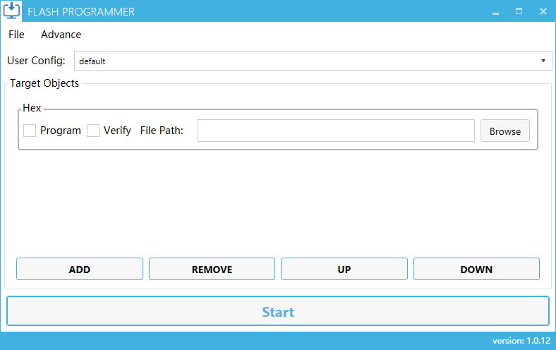This screenshot has height=350, width=556.
Task: Enable the Verify checkbox
Action: 93,131
